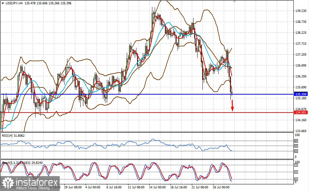Click the 136.200 price axis label
The width and height of the screenshot is (309, 191).
pyautogui.click(x=301, y=76)
